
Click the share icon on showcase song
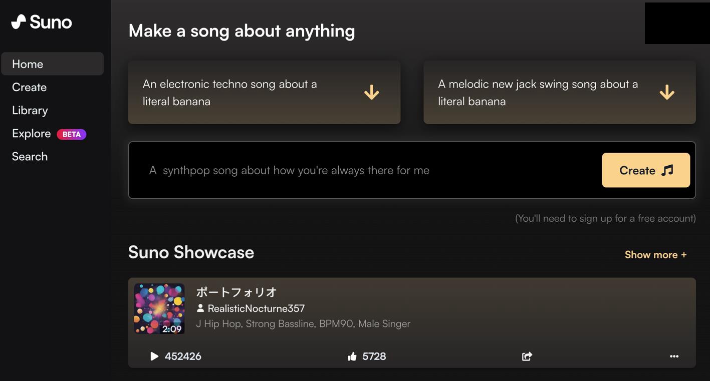527,356
